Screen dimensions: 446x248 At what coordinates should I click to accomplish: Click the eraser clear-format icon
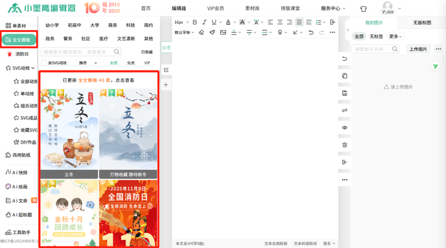202,32
